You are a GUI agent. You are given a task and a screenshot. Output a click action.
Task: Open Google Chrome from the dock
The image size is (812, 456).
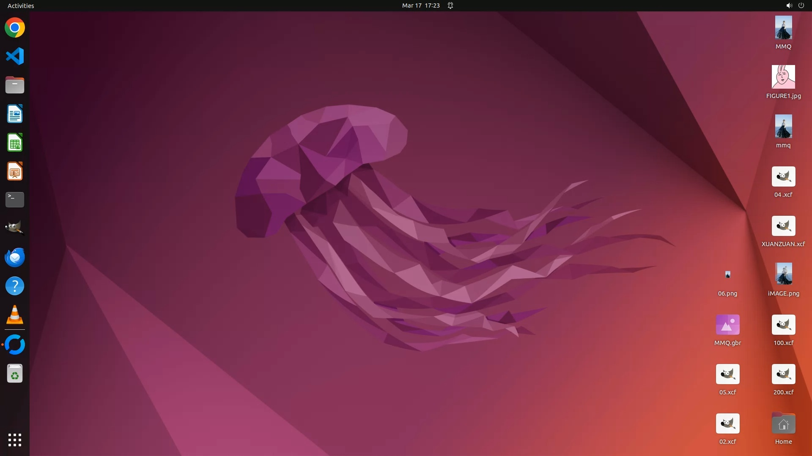click(x=15, y=28)
